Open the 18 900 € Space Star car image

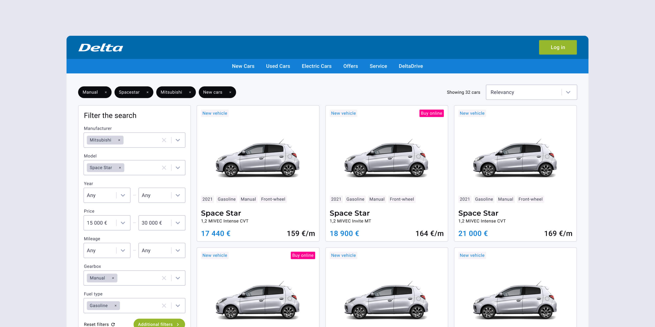(387, 158)
